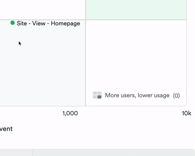Select the green shaded upper-right quadrant
This screenshot has height=156, width=195.
click(136, 10)
